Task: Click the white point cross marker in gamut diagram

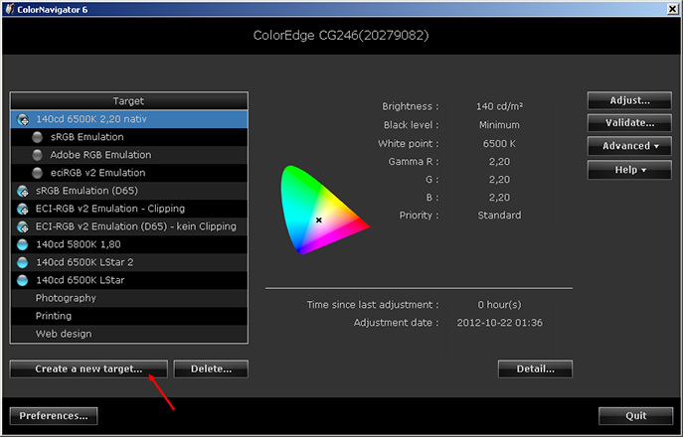Action: 319,220
